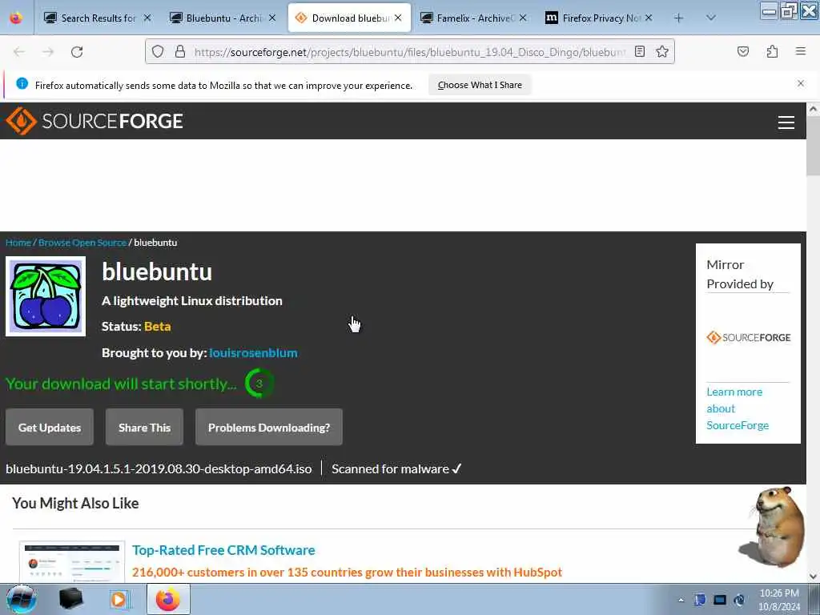The image size is (820, 615).
Task: Follow the Browse Open Source breadcrumb
Action: click(82, 243)
